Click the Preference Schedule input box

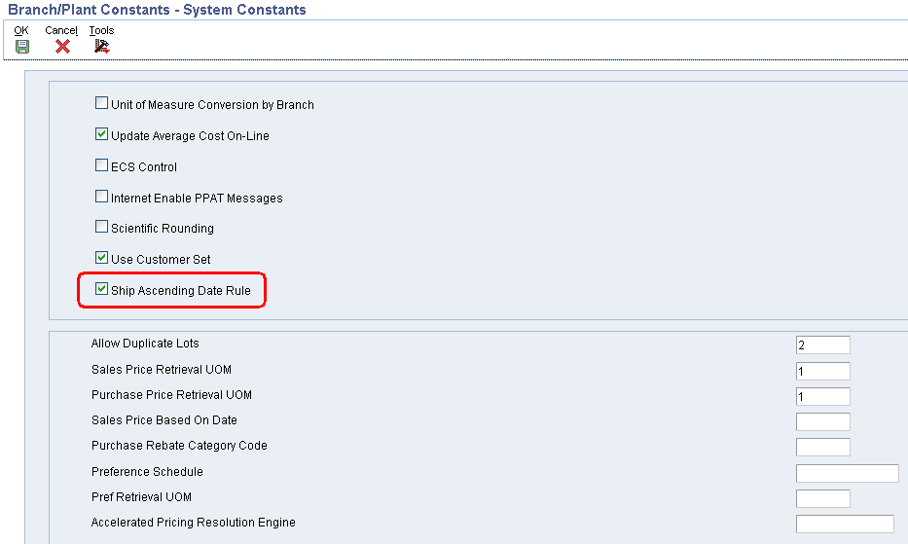pos(848,473)
